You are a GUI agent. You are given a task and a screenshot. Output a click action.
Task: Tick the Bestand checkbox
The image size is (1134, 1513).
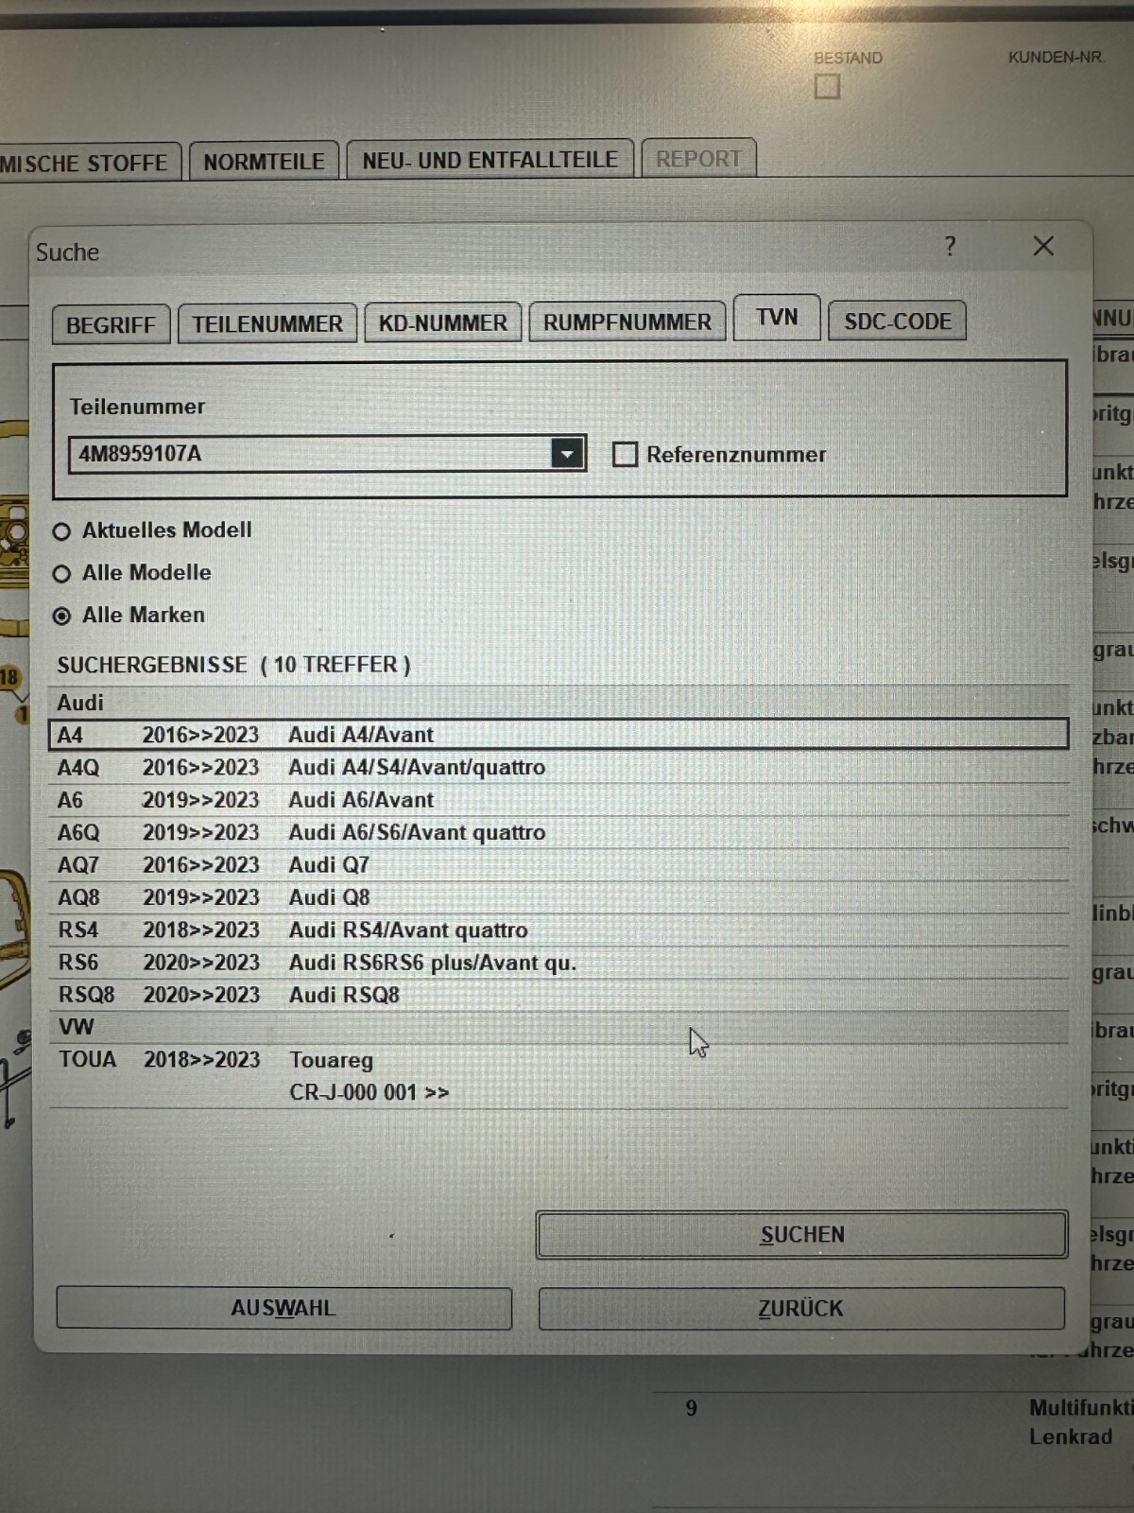click(x=827, y=87)
